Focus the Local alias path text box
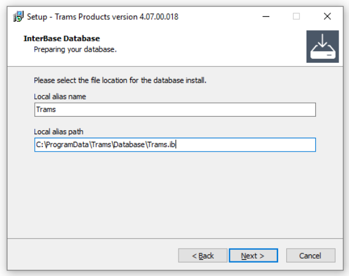 point(174,145)
